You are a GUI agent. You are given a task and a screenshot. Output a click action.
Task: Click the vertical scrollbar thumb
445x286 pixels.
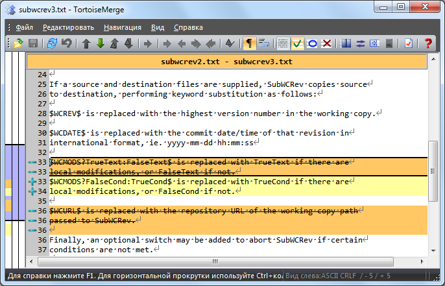[x=433, y=171]
